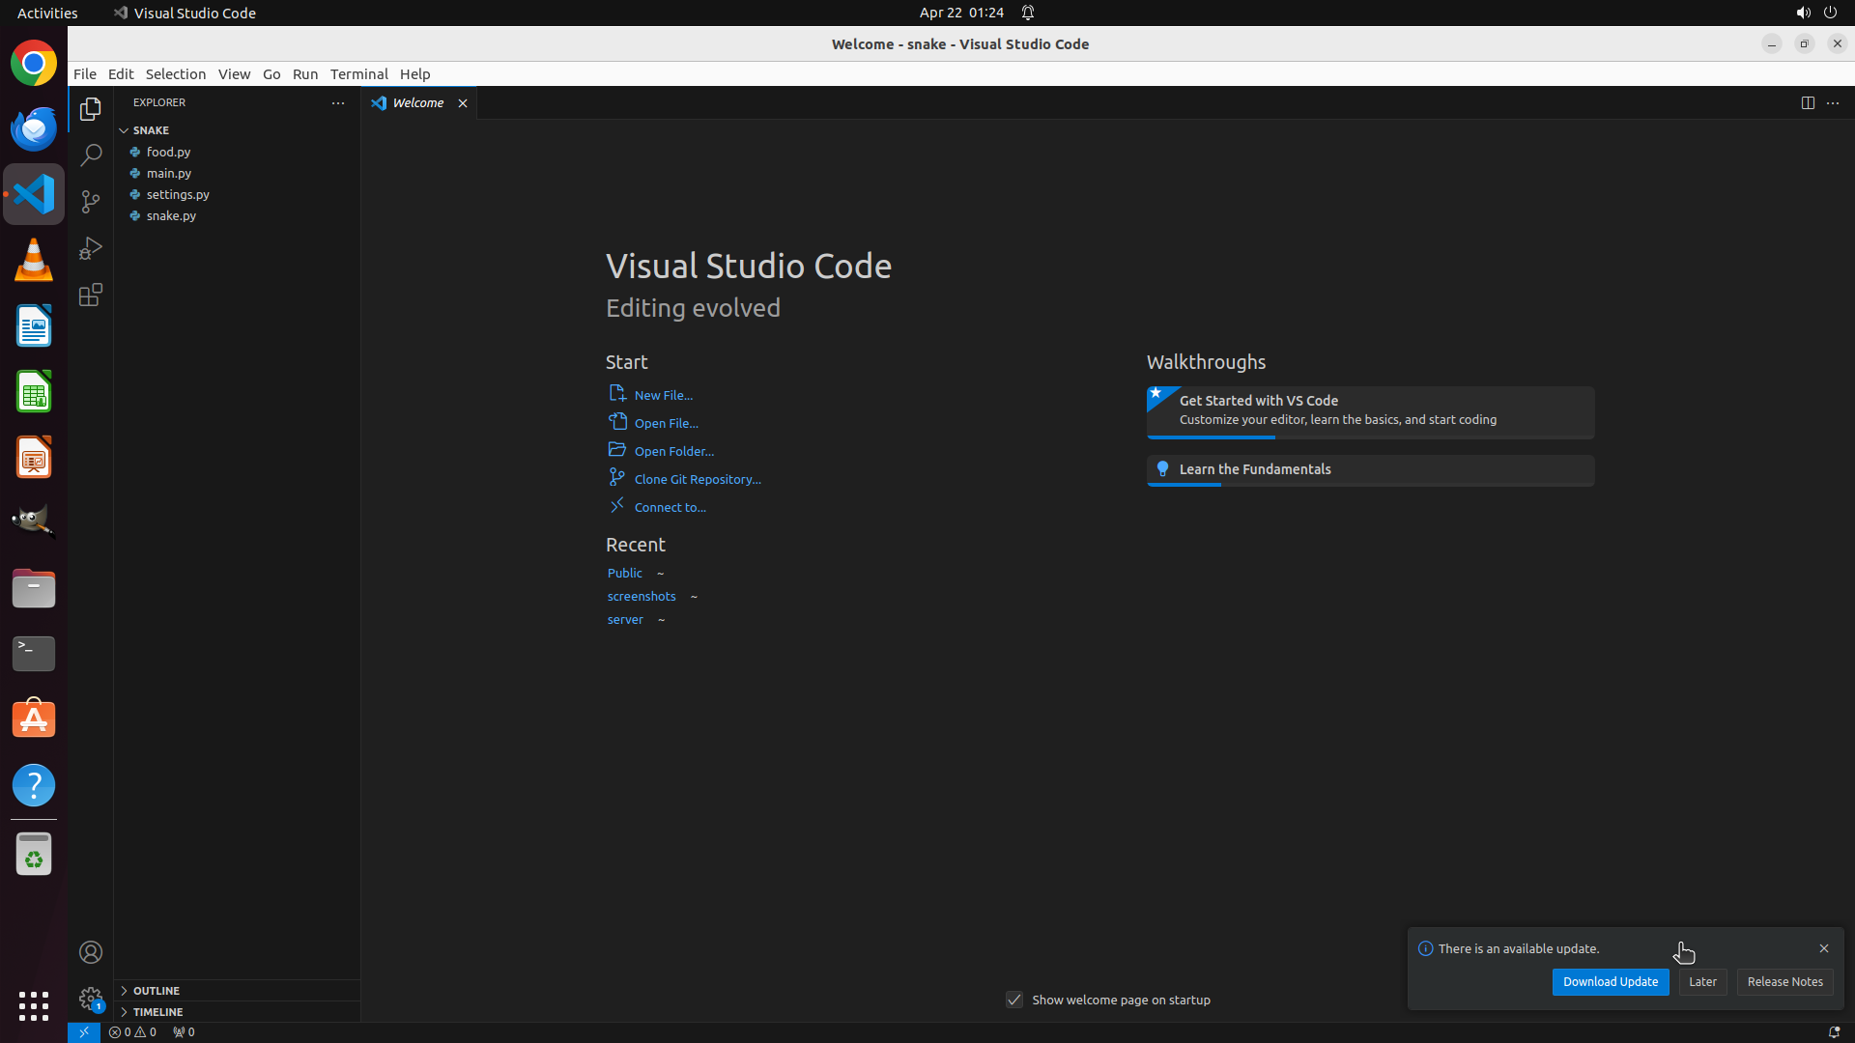Viewport: 1855px width, 1043px height.
Task: Open the Source Control view
Action: [x=91, y=201]
